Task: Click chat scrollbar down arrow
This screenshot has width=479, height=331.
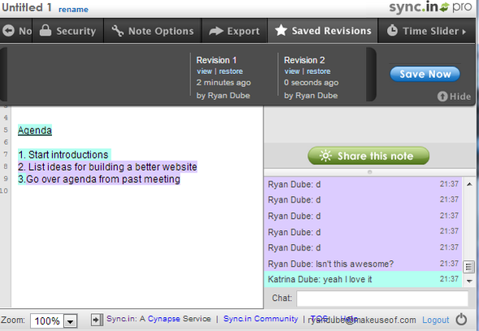Action: (x=469, y=281)
